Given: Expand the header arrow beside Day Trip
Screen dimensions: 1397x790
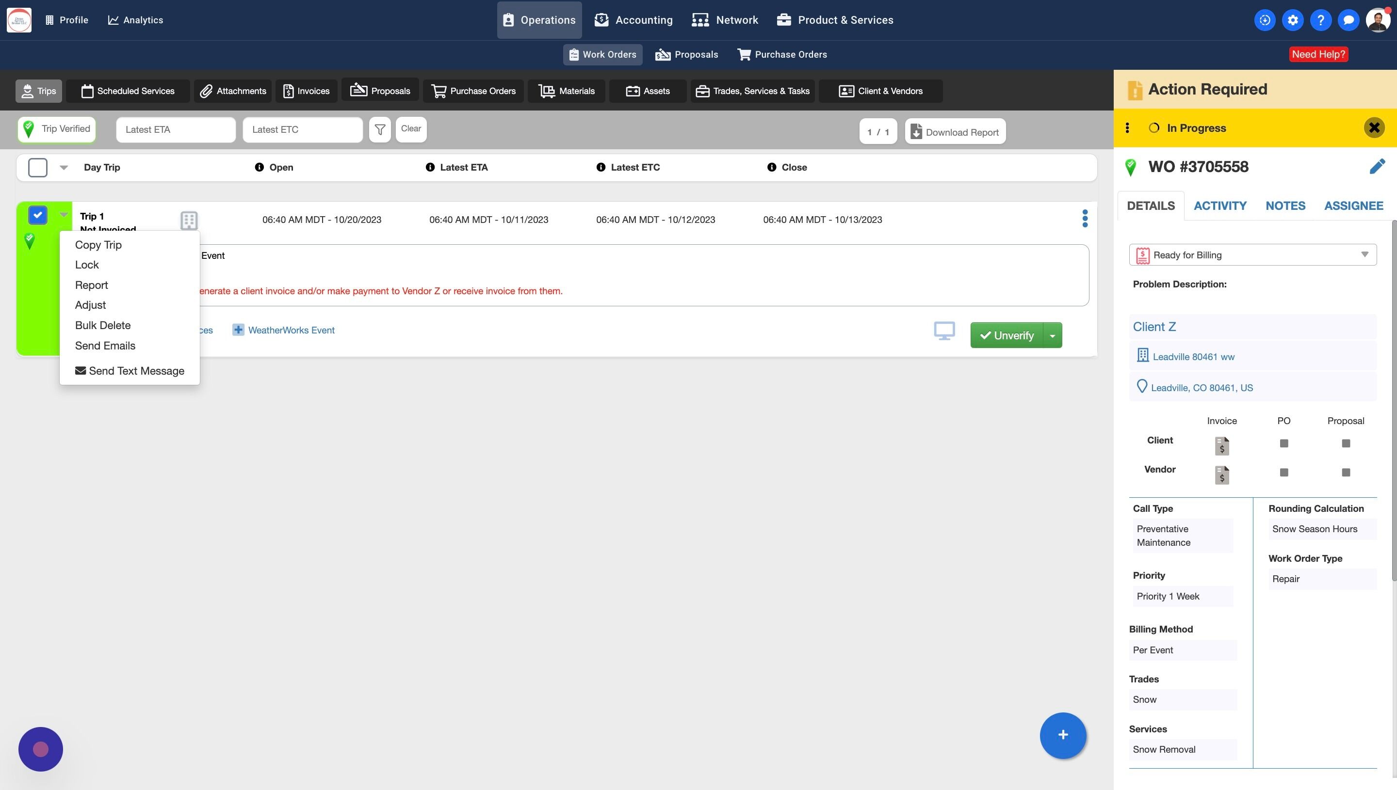Looking at the screenshot, I should tap(64, 168).
